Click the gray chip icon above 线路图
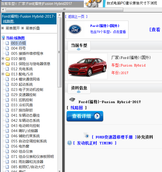 (72, 100)
